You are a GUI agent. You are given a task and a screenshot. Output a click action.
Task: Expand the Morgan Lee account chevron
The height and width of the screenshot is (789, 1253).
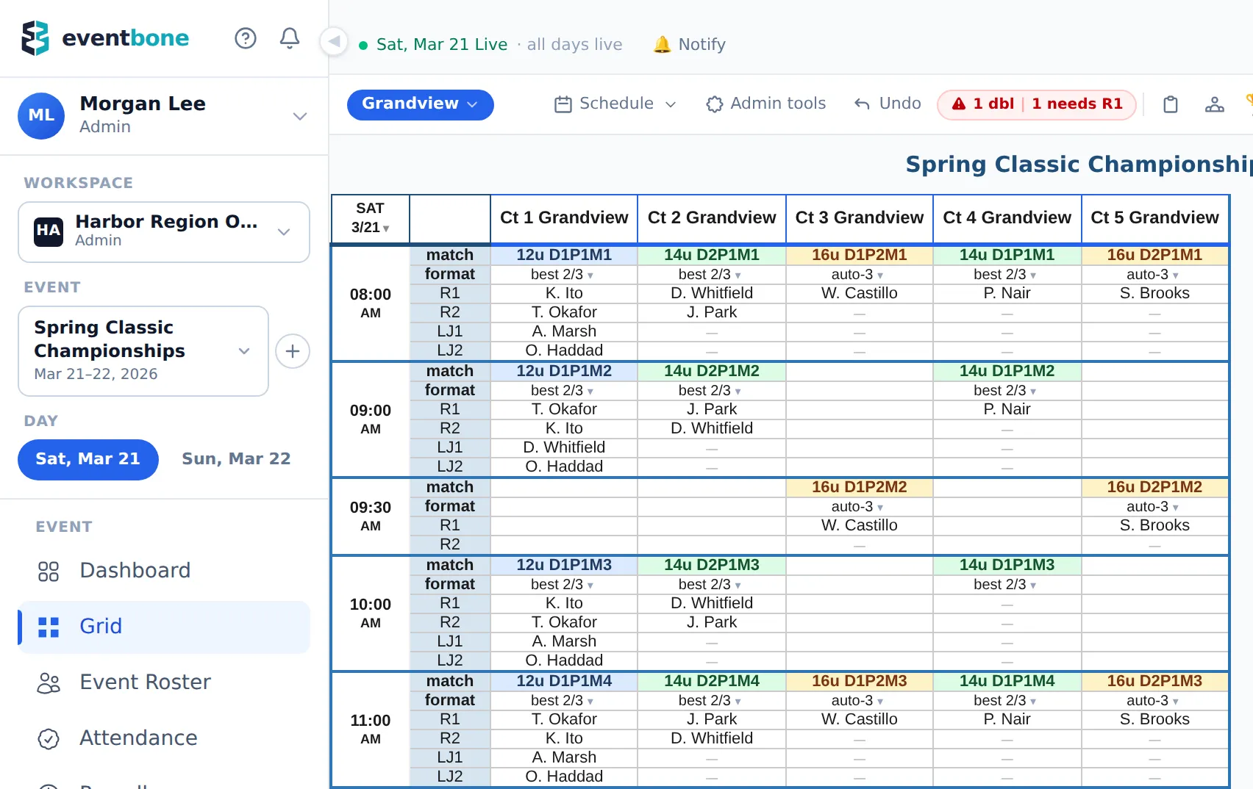tap(299, 116)
